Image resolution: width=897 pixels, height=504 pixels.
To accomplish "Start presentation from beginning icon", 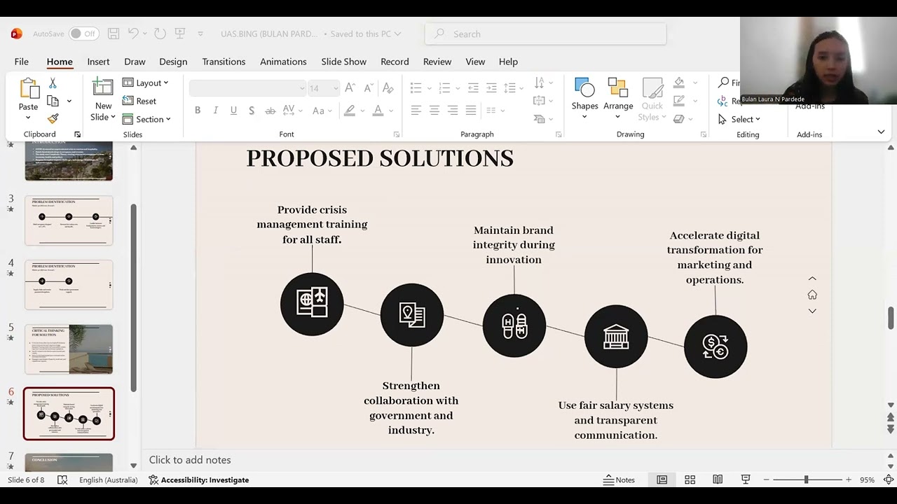I will click(x=180, y=34).
